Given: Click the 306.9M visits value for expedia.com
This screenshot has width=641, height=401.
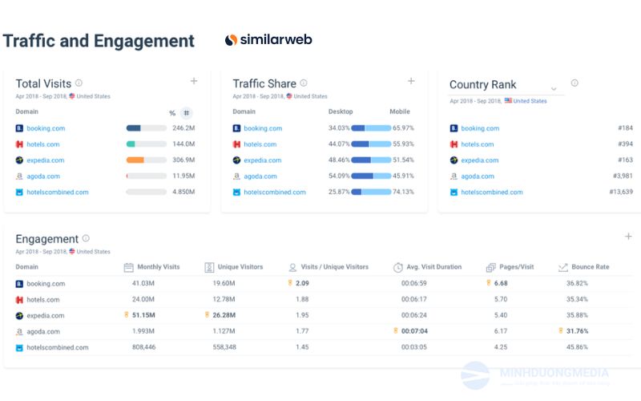Looking at the screenshot, I should coord(183,160).
